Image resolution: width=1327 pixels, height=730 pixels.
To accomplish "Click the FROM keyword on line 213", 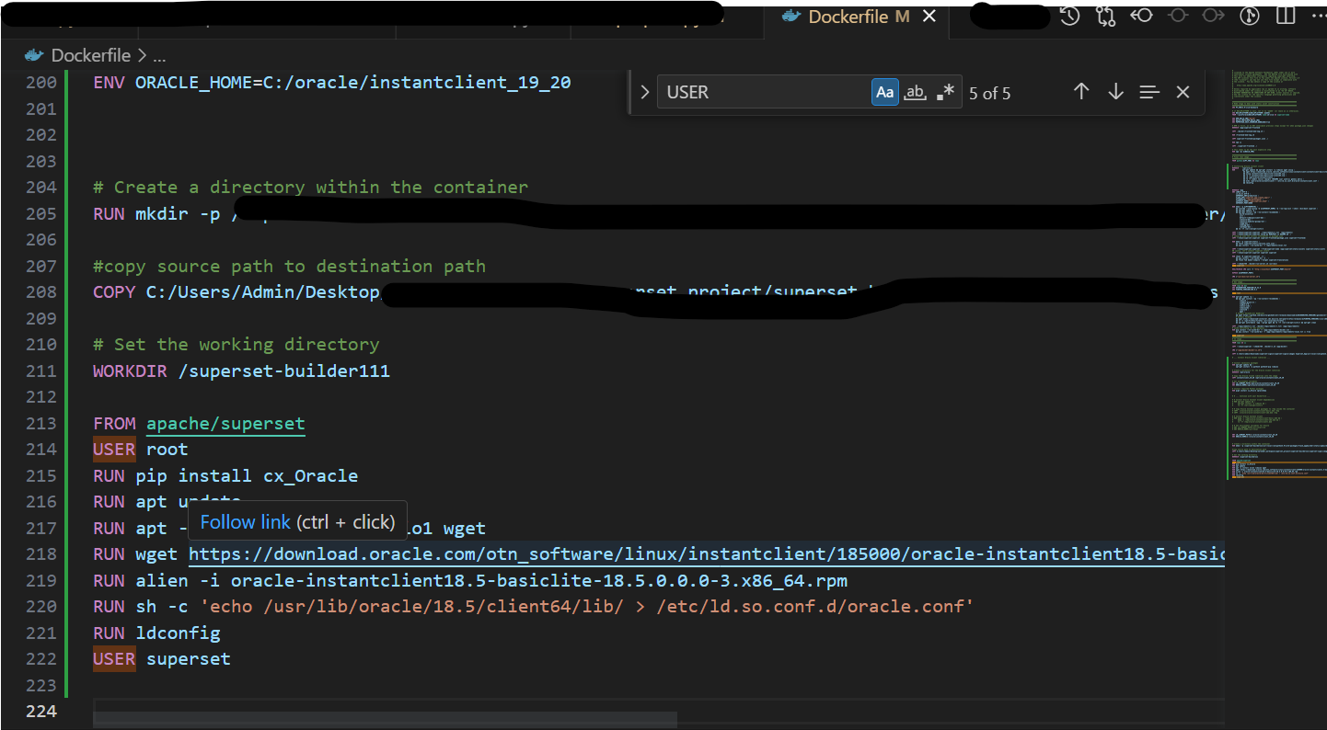I will [x=114, y=424].
